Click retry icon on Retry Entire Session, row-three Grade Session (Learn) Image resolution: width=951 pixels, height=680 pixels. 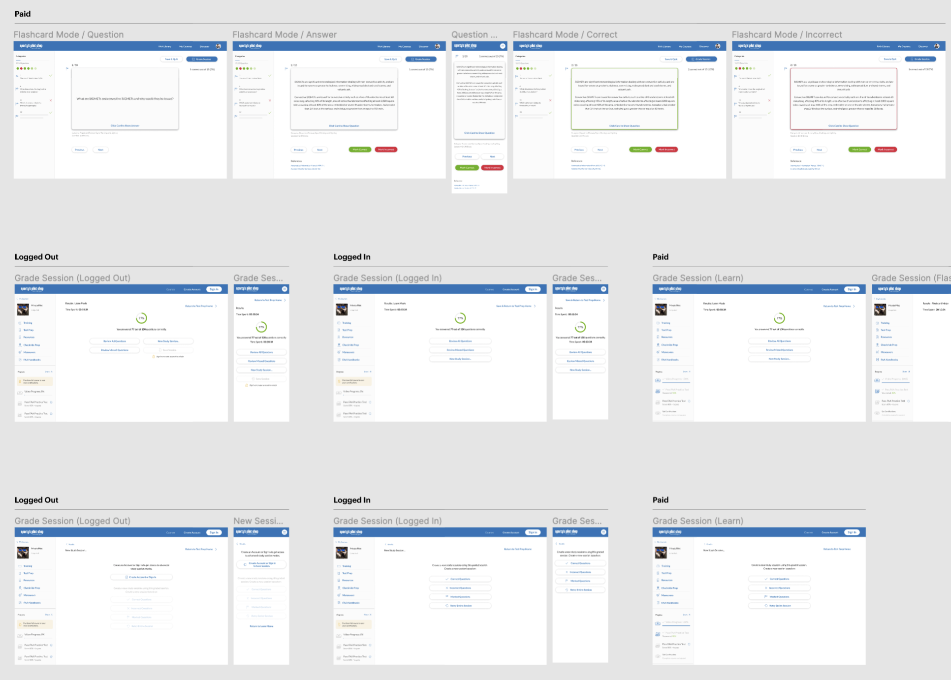click(766, 606)
